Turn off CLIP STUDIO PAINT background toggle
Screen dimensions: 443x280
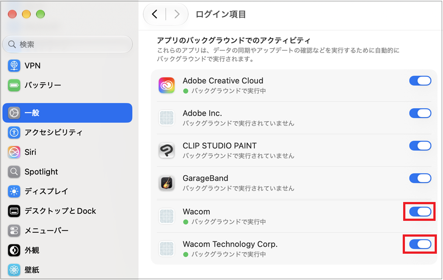[420, 146]
